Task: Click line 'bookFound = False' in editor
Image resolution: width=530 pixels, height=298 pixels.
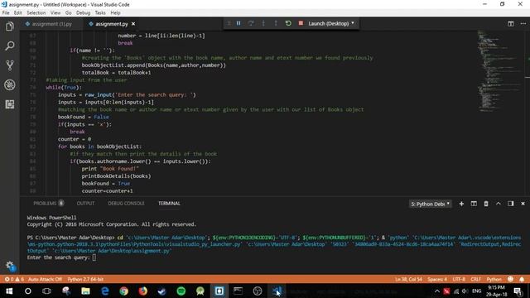Action: point(83,117)
